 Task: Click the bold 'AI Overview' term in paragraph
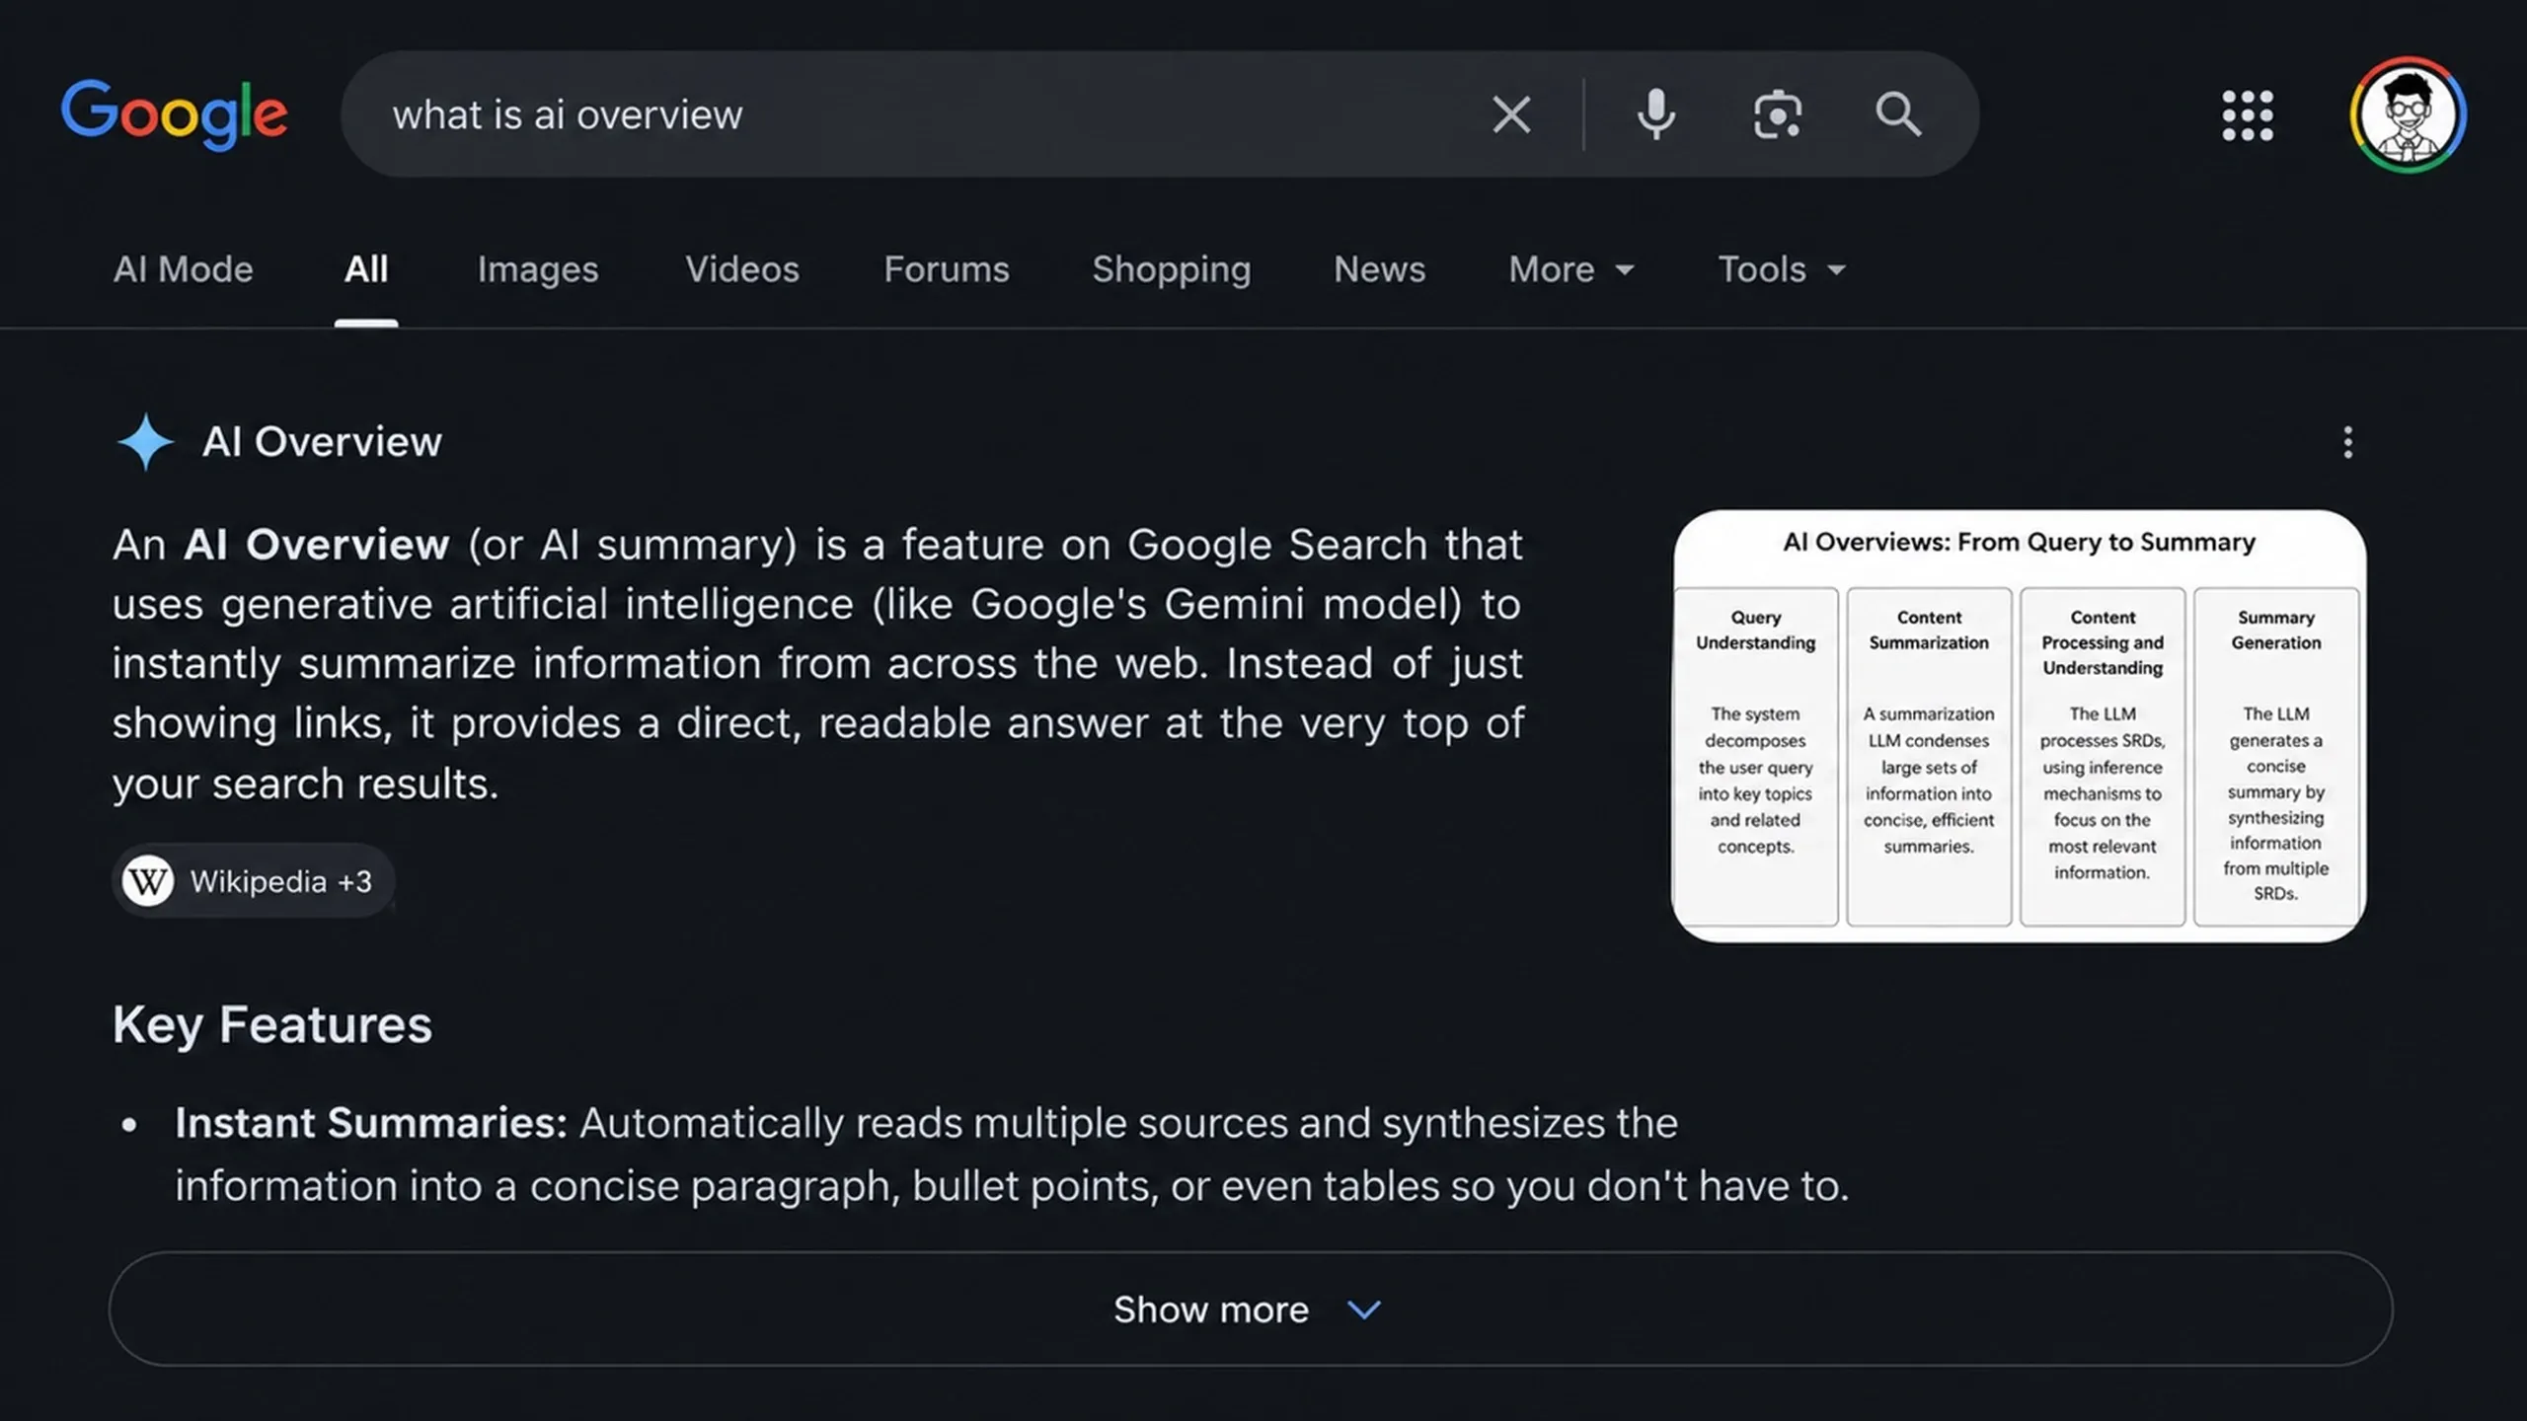click(x=316, y=545)
